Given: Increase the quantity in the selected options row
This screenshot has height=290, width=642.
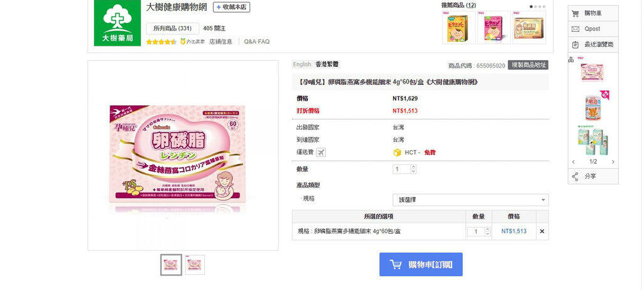Looking at the screenshot, I should 488,229.
